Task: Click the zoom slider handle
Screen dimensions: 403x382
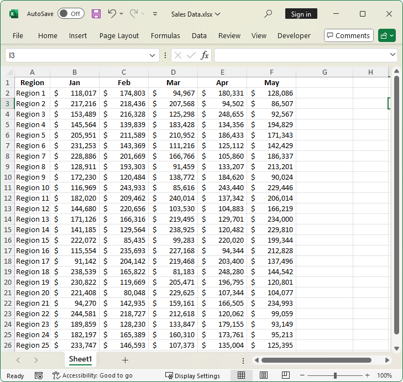Action: coord(335,375)
